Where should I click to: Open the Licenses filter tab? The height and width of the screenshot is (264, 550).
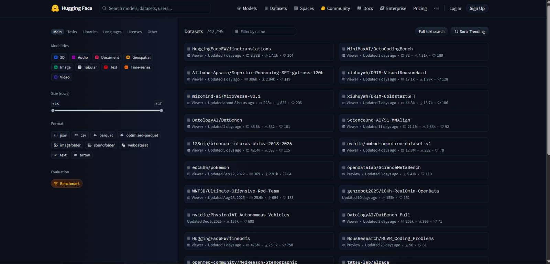(134, 32)
